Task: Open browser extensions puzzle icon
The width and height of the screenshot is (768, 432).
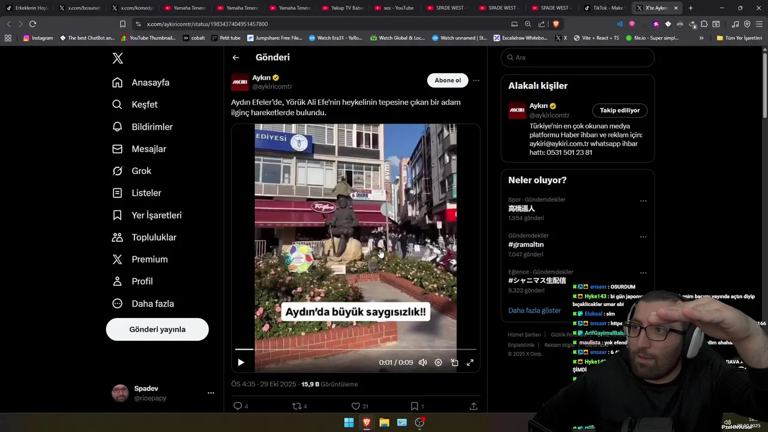Action: point(704,24)
